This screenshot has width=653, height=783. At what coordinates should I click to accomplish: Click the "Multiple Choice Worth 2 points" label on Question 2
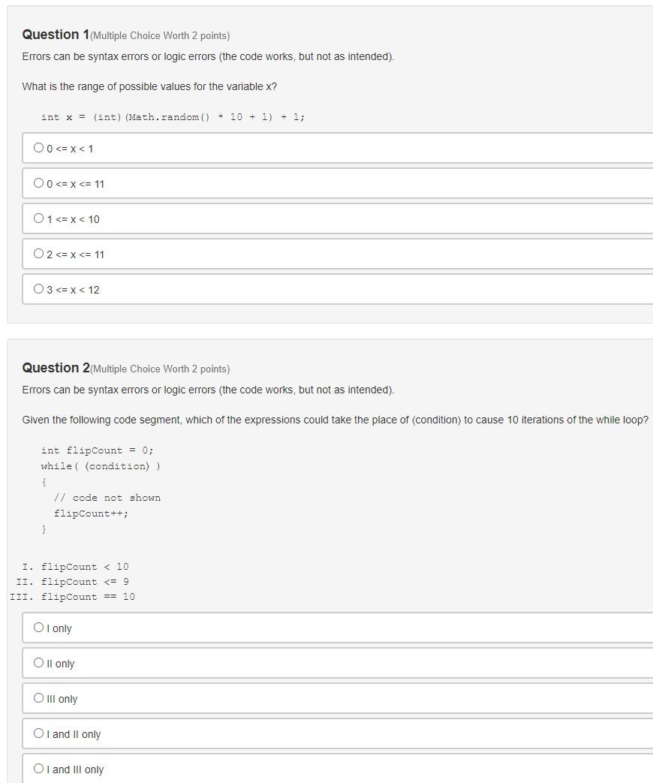click(x=160, y=369)
